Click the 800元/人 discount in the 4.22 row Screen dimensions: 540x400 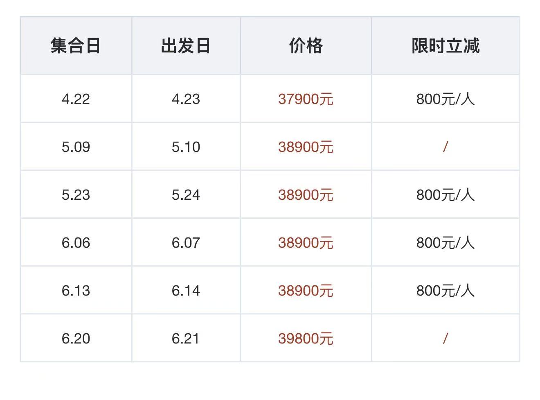[445, 99]
